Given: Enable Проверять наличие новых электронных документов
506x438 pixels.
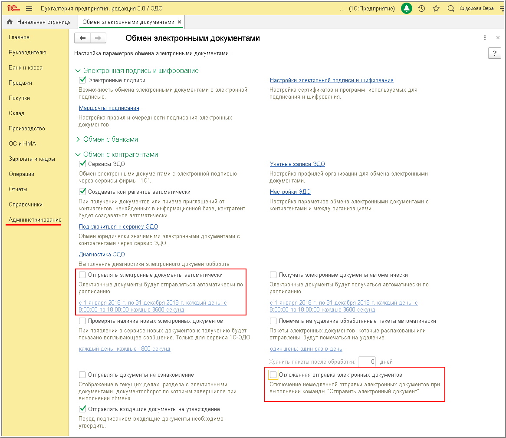Looking at the screenshot, I should click(x=82, y=321).
